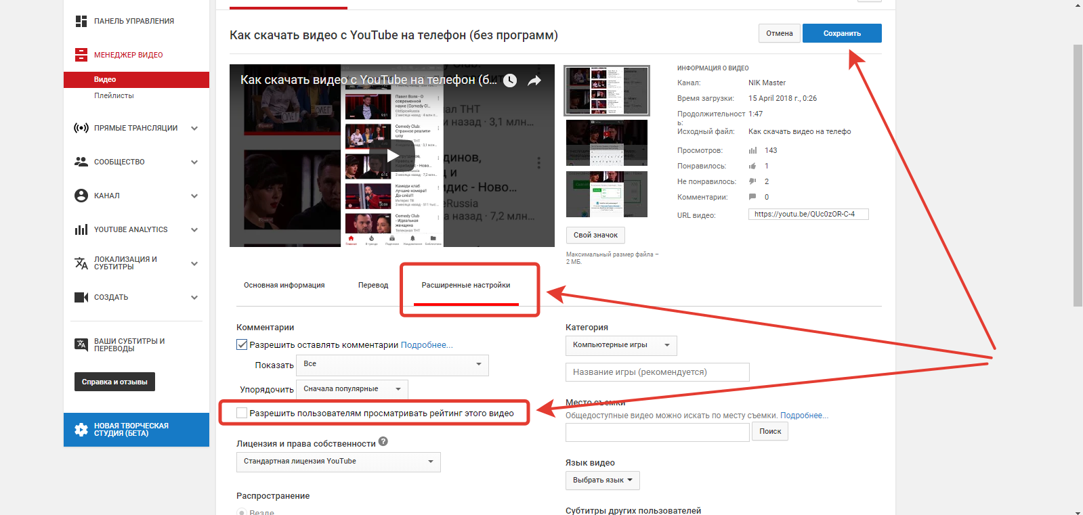
Task: Switch to Перевод tab
Action: 373,285
